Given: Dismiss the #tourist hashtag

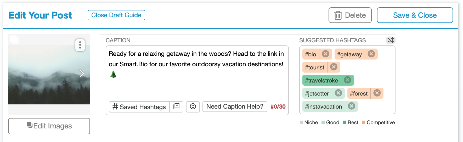Looking at the screenshot, I should pyautogui.click(x=334, y=67).
